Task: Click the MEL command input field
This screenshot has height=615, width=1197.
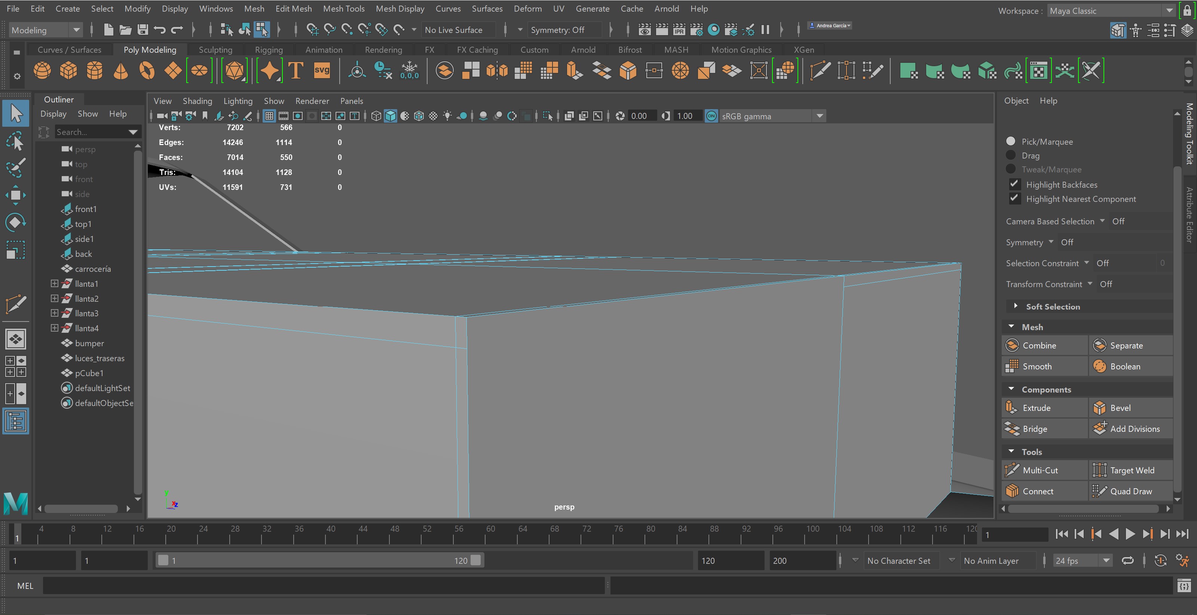Action: tap(324, 586)
